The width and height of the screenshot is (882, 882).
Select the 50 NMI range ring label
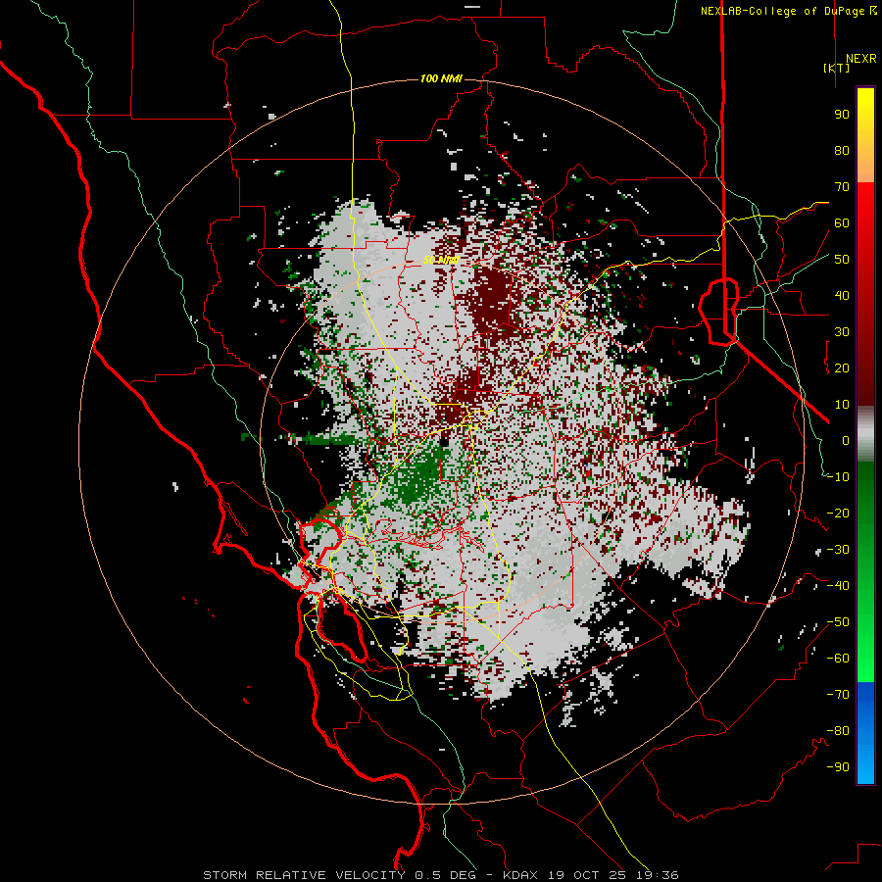442,260
